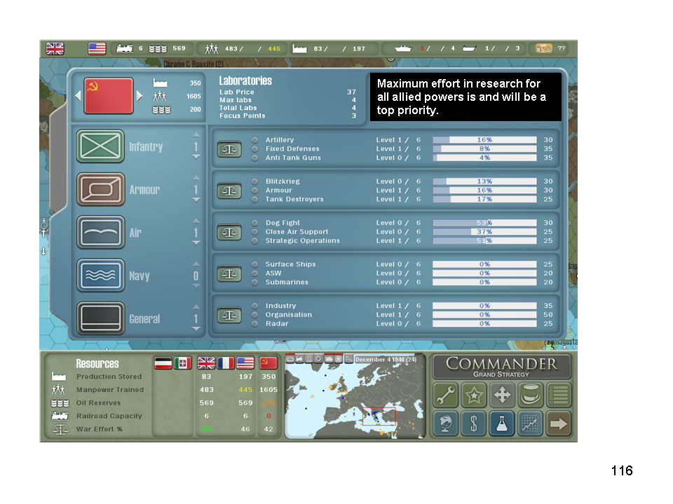Select the Navy research category icon
This screenshot has height=504, width=673.
coord(100,276)
